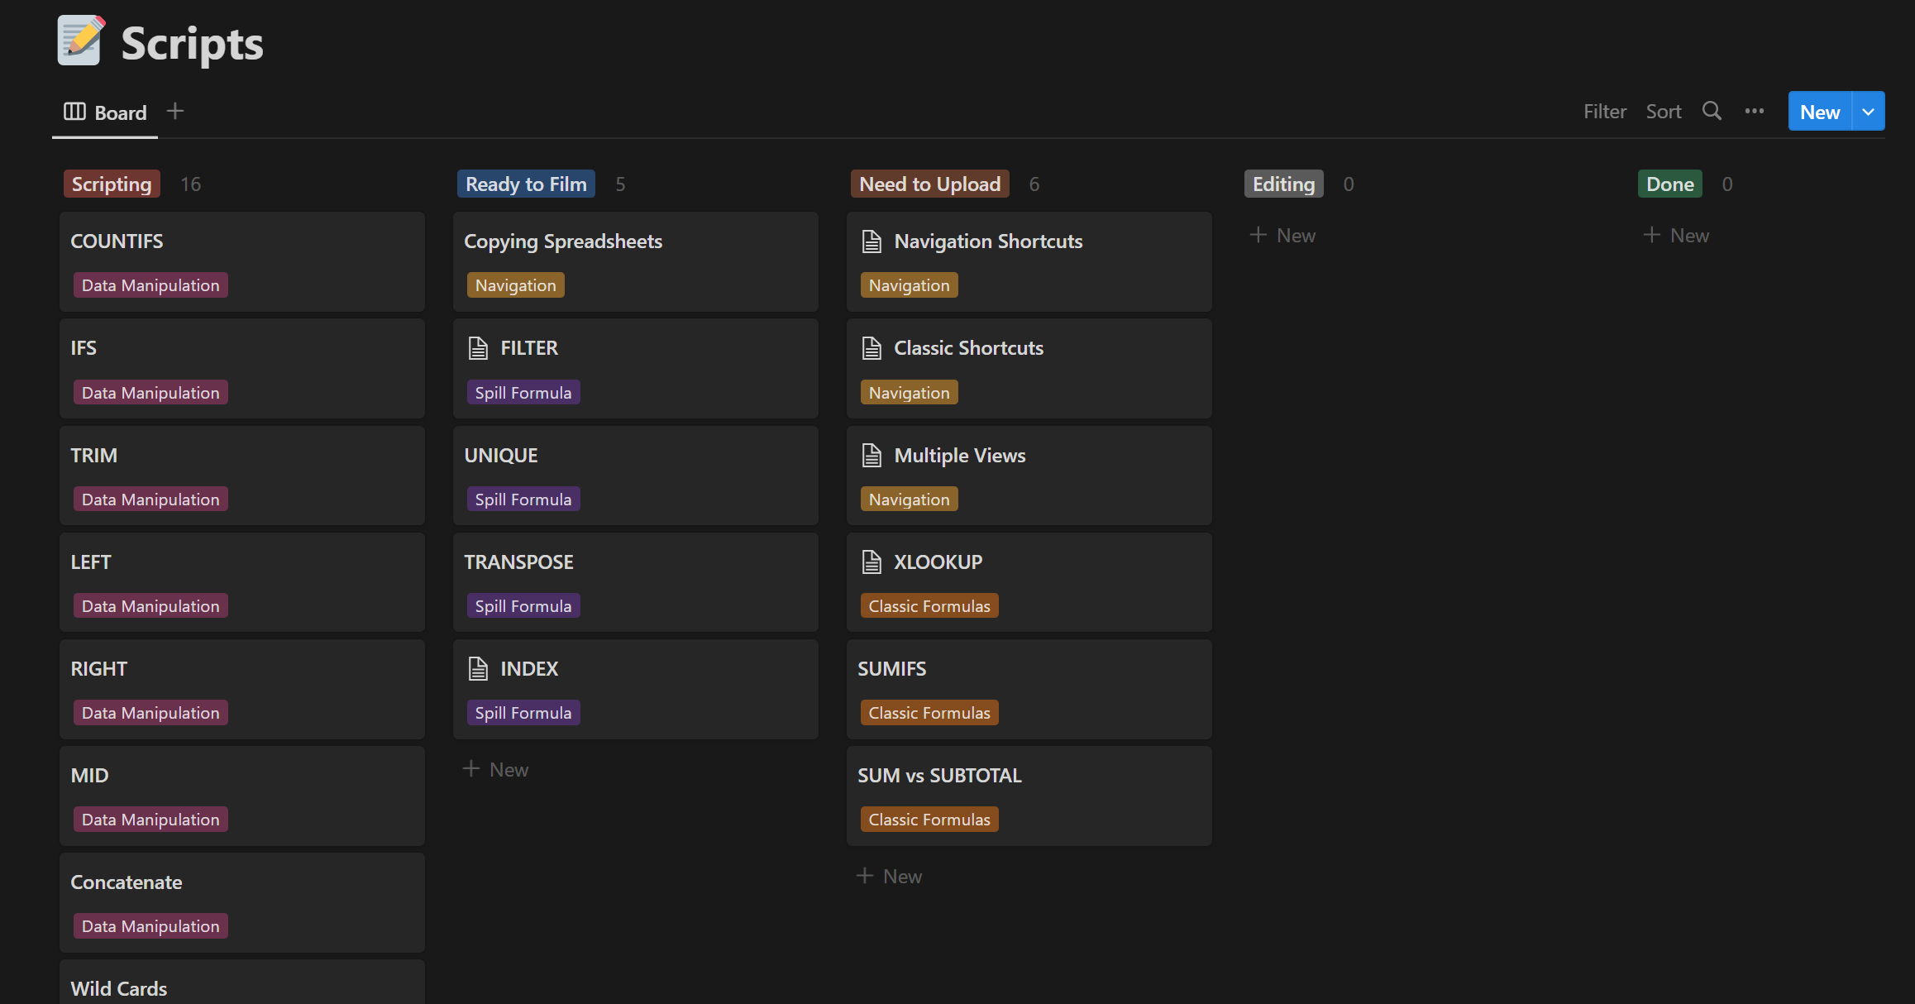This screenshot has height=1004, width=1915.
Task: Click the page icon on XLOOKUP card
Action: (x=872, y=562)
